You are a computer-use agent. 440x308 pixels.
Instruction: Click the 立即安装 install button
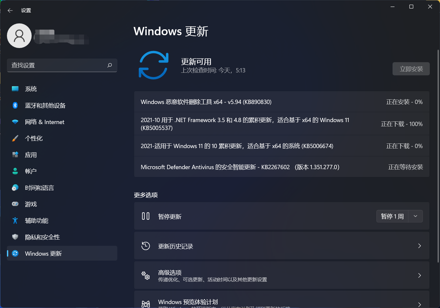pyautogui.click(x=411, y=69)
